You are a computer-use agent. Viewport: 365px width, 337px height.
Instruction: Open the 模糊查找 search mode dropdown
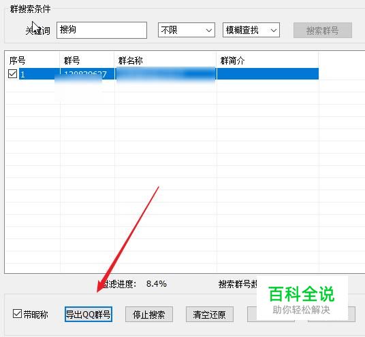pyautogui.click(x=251, y=30)
